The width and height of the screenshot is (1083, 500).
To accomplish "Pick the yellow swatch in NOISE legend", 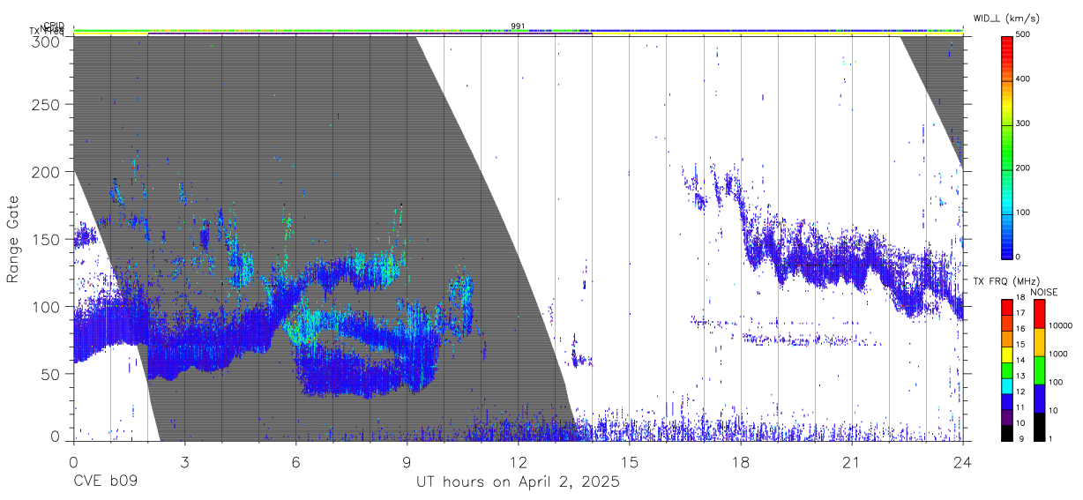I will click(1039, 341).
